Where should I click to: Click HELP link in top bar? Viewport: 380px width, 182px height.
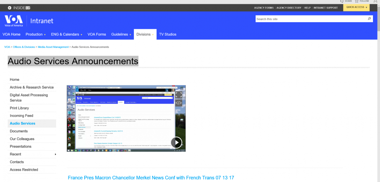click(307, 8)
